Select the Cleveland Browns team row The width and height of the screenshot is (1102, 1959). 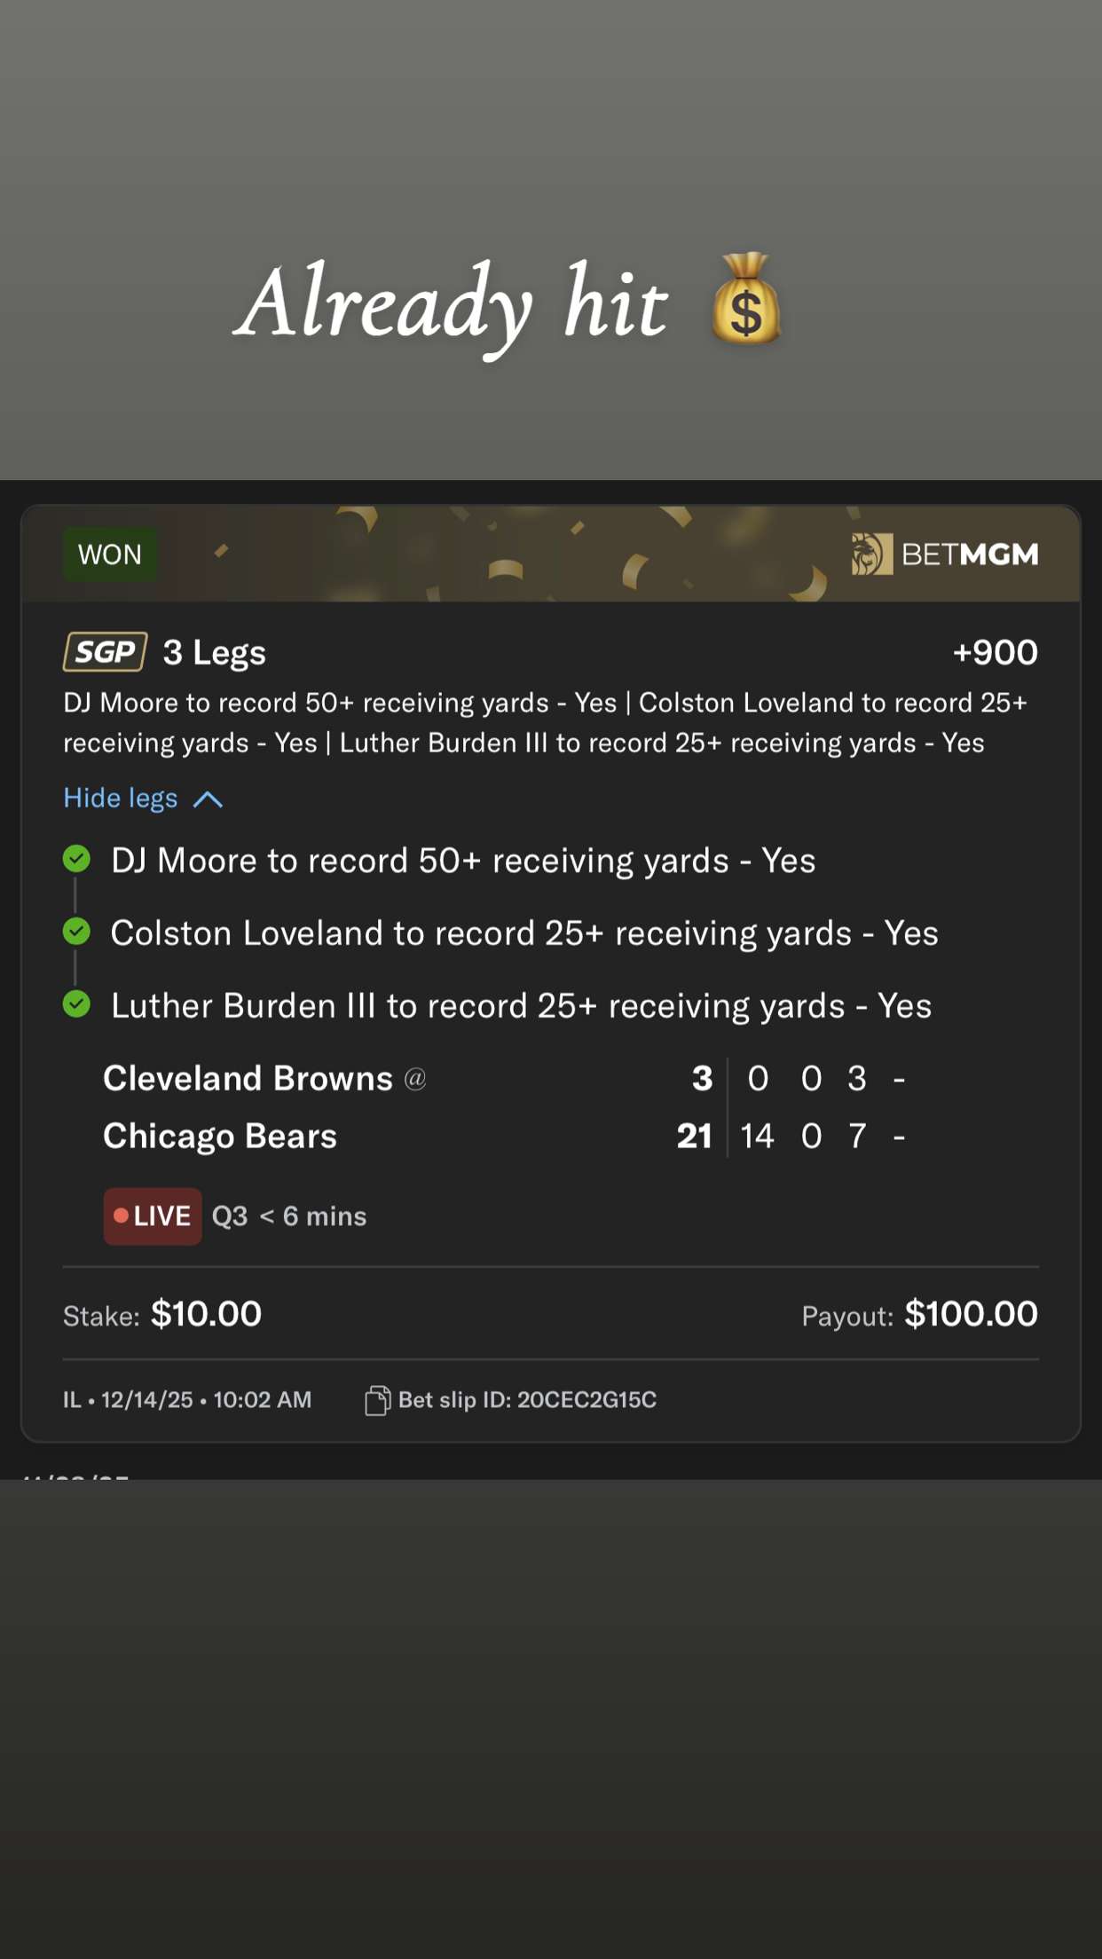coord(248,1079)
